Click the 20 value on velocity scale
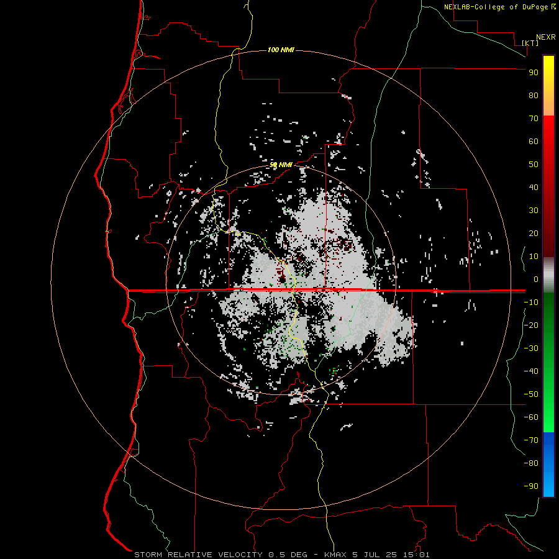Viewport: 559px width, 559px height. tap(534, 233)
